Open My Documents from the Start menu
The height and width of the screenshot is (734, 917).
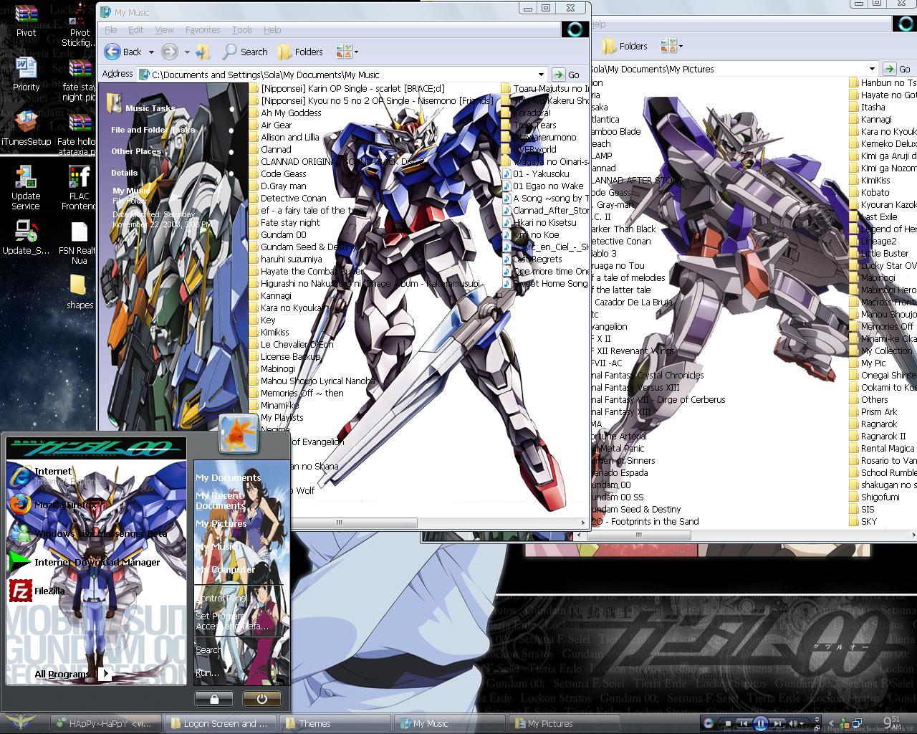229,477
